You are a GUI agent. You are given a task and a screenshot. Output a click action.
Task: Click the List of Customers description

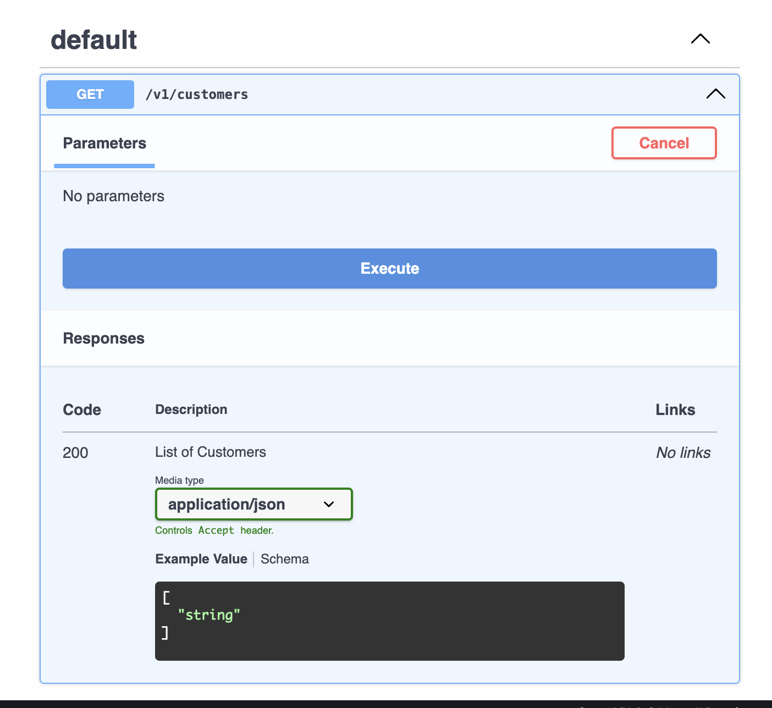(211, 452)
